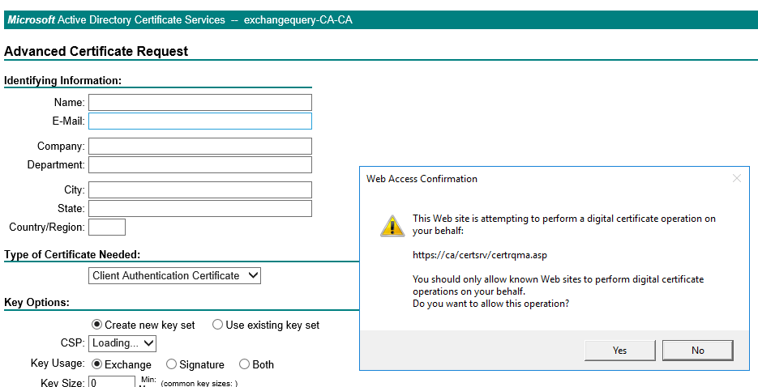The width and height of the screenshot is (758, 387).
Task: Focus the City input field
Action: click(x=200, y=189)
